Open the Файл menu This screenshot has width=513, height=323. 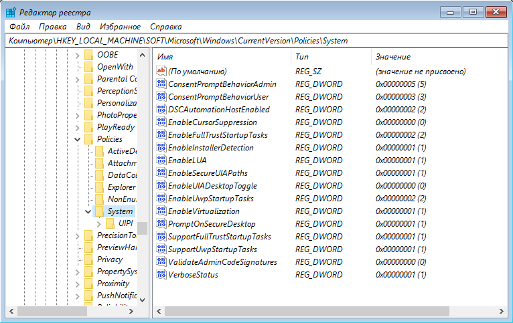click(19, 27)
